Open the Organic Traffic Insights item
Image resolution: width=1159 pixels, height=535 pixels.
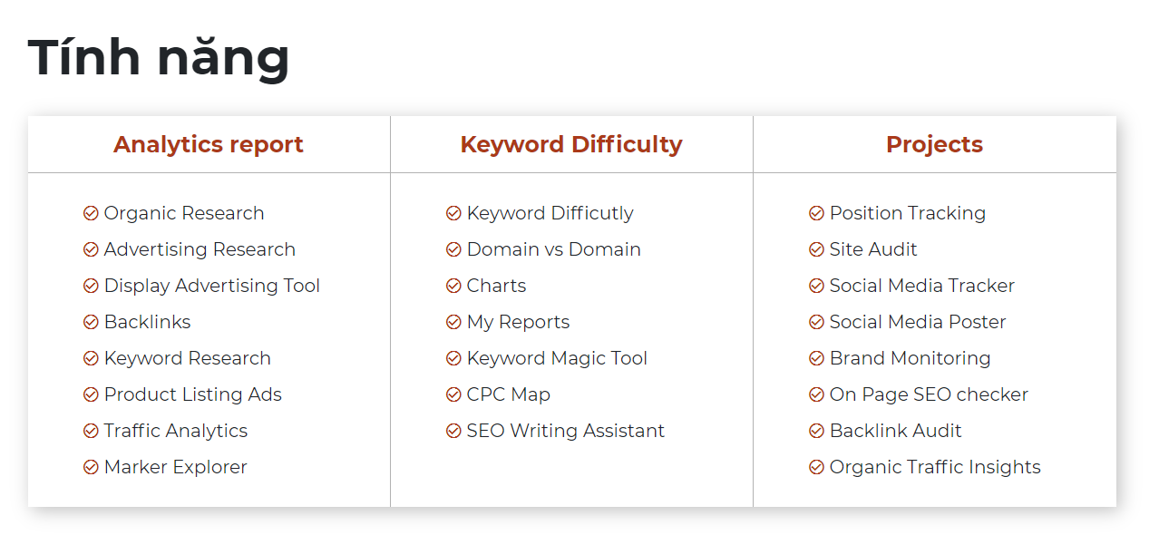pos(935,467)
